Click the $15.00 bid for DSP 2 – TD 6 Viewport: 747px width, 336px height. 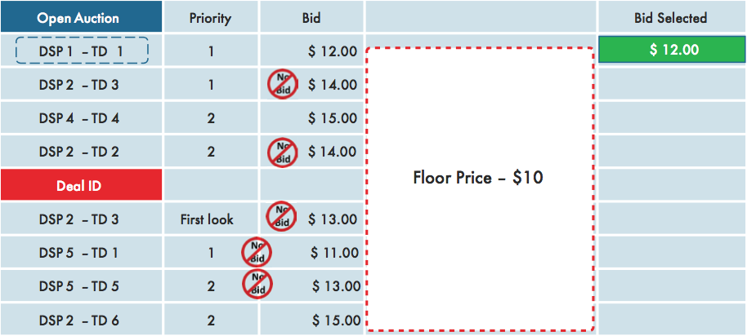[x=336, y=321]
